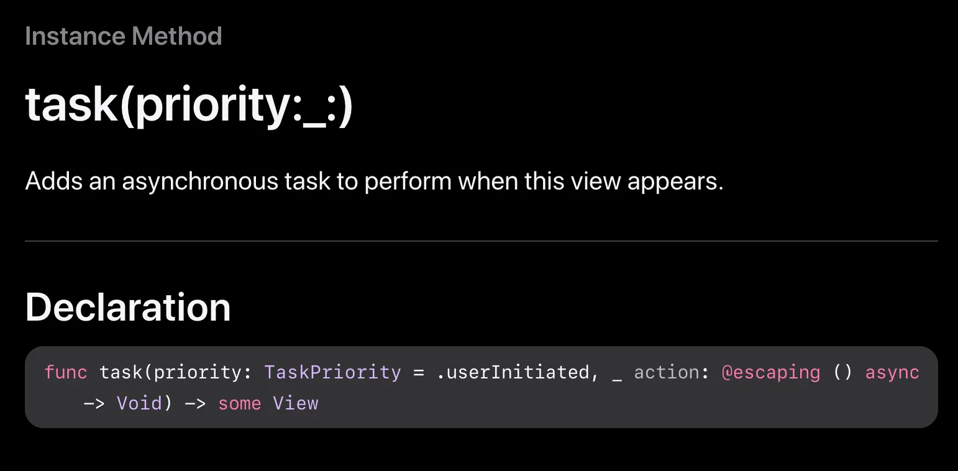Follow the View type link
Image resolution: width=958 pixels, height=471 pixels.
(x=295, y=403)
